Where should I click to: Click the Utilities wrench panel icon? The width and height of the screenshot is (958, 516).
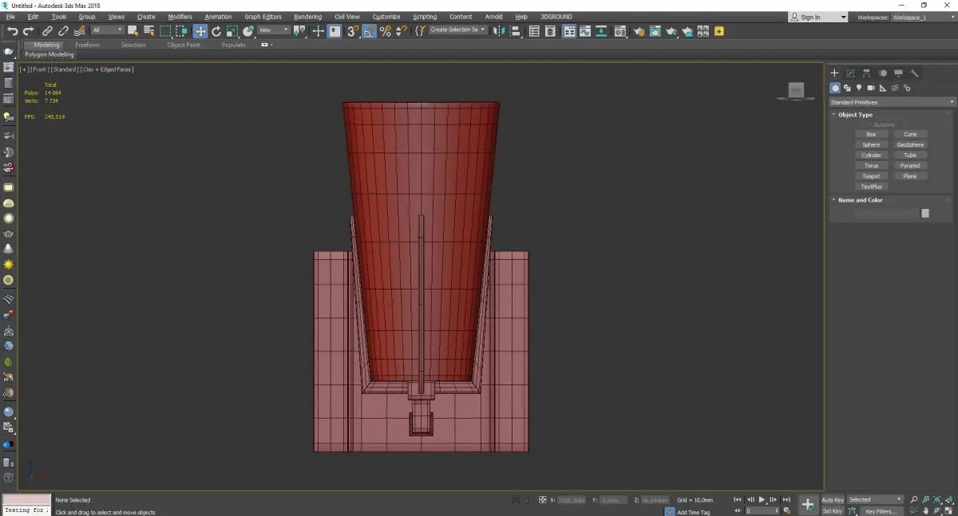click(x=914, y=73)
